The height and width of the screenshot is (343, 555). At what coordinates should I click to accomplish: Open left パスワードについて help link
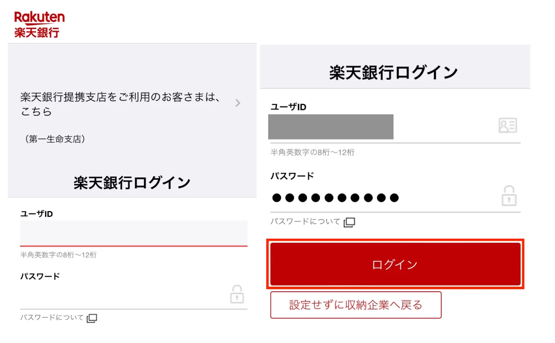pyautogui.click(x=52, y=318)
